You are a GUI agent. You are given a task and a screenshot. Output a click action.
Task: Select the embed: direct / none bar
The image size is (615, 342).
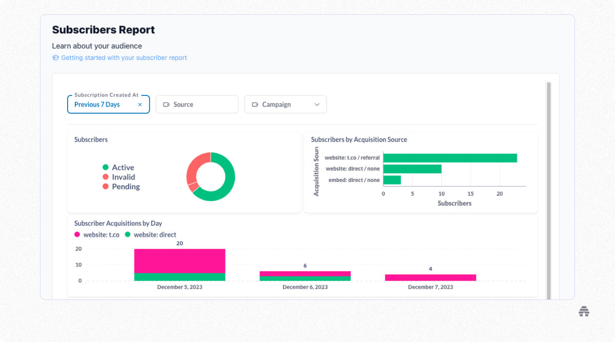click(392, 180)
